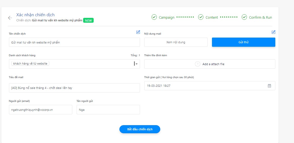Click the edit pencil icon for Tên chiến dịch
Screen dimensions: 294x143
tap(138, 32)
